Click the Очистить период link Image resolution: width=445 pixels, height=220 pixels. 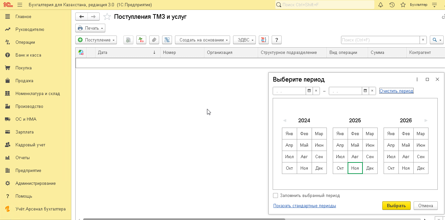coord(396,91)
